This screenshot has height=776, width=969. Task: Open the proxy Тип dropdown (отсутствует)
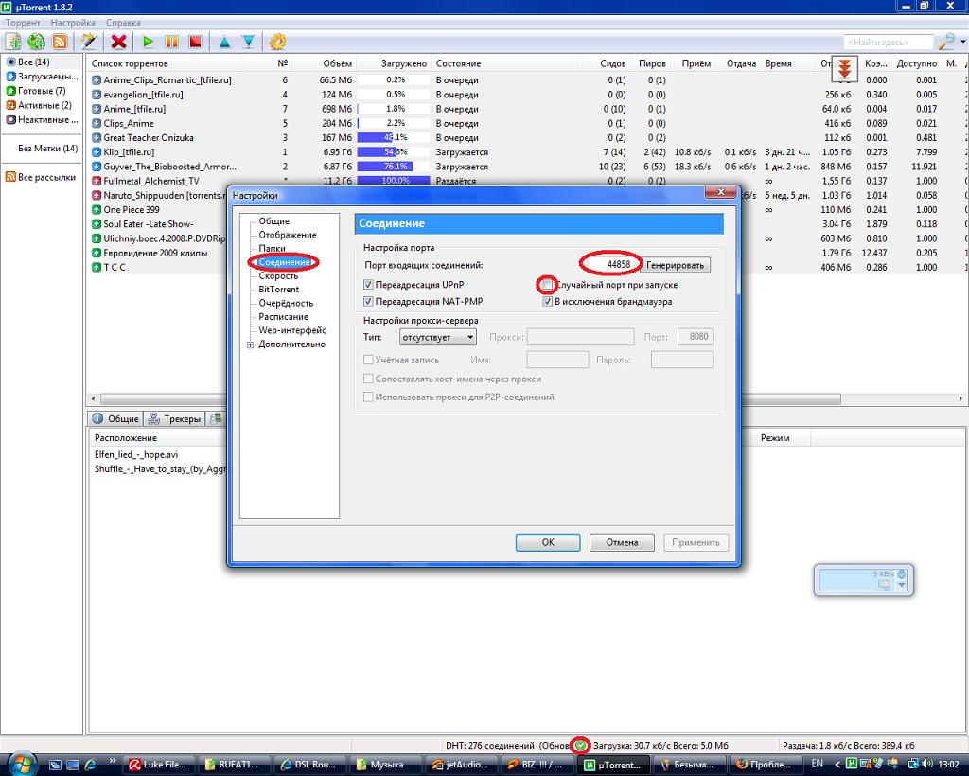click(x=437, y=337)
